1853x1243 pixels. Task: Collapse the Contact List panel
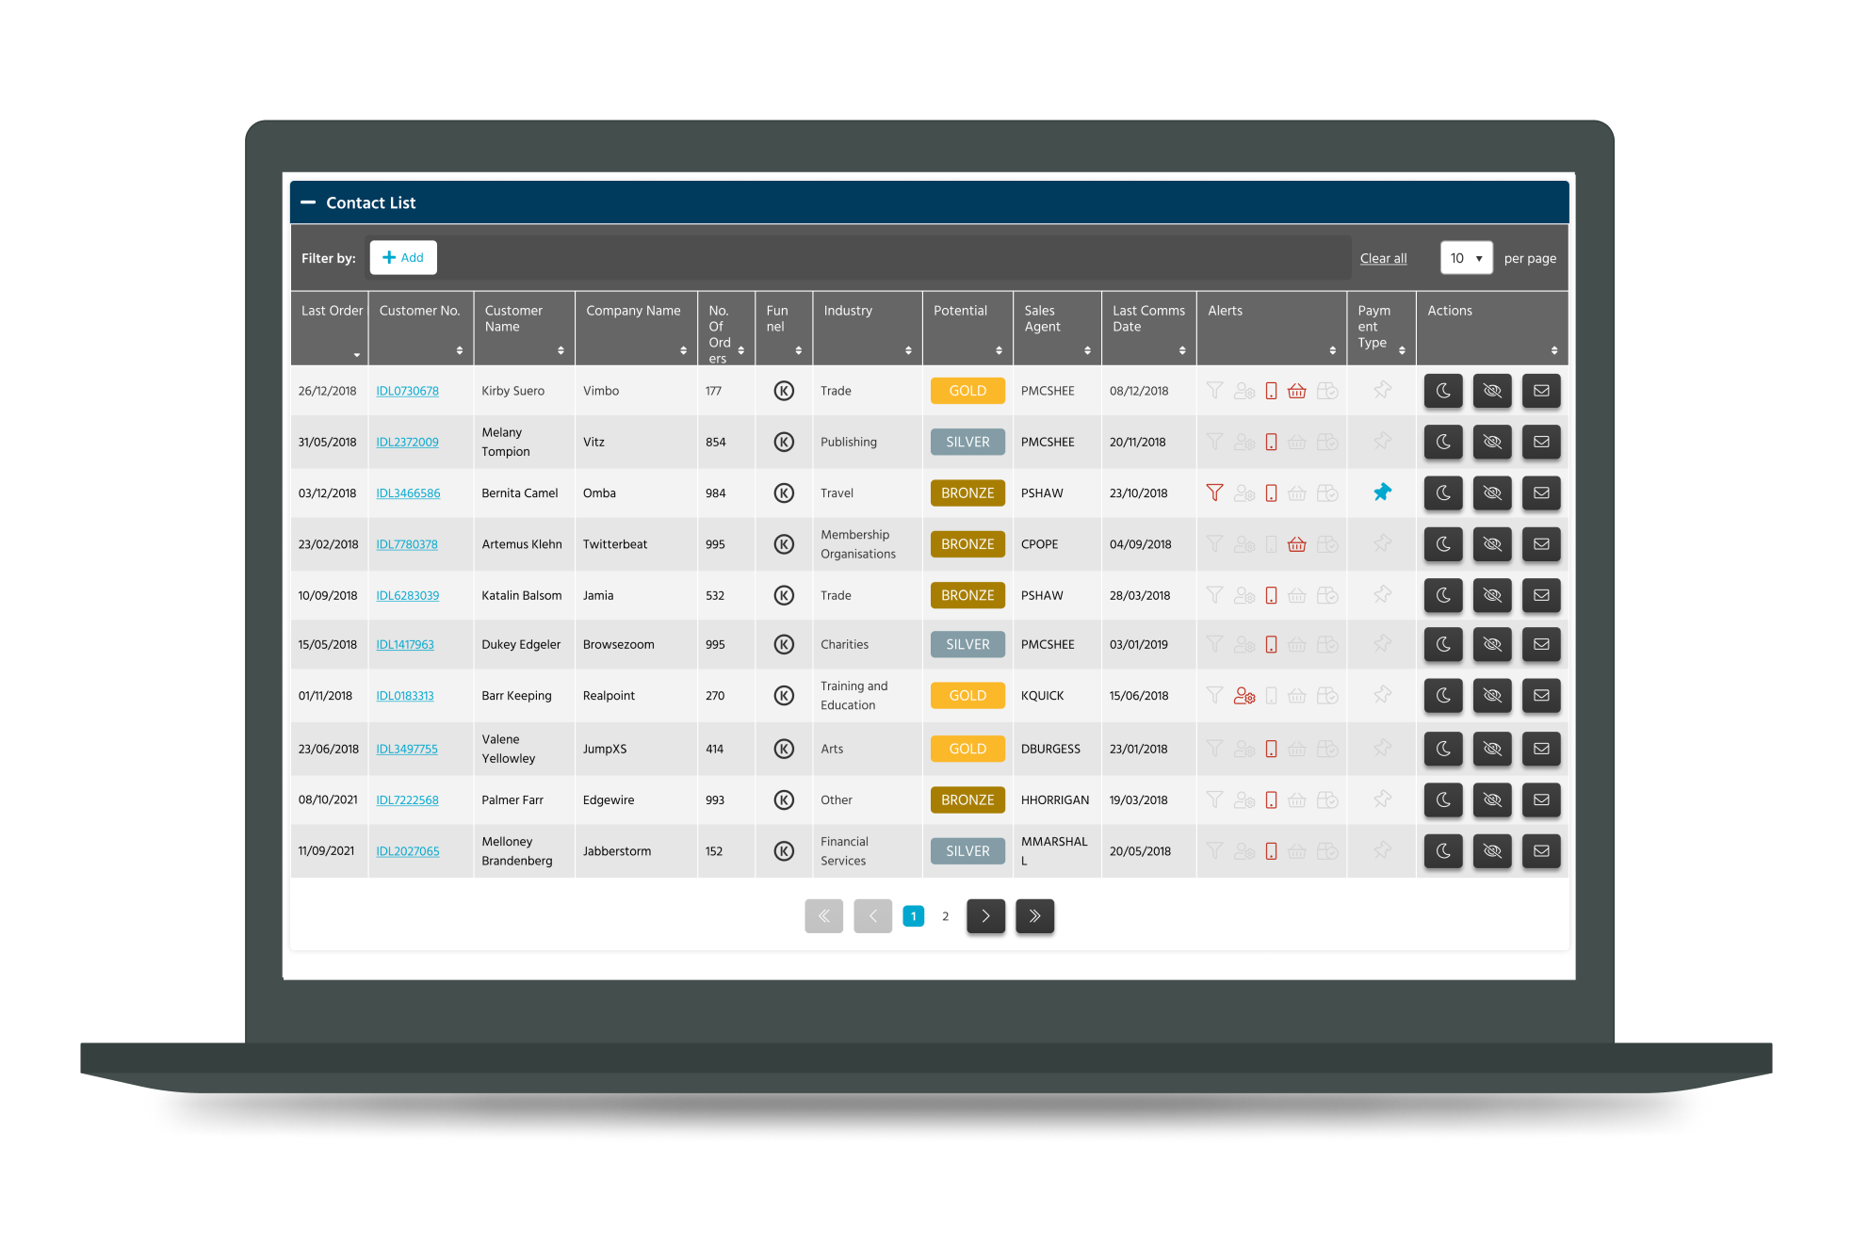pos(308,202)
